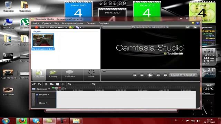Open Skype from the taskbar
This screenshot has height=124, width=221.
36,121
